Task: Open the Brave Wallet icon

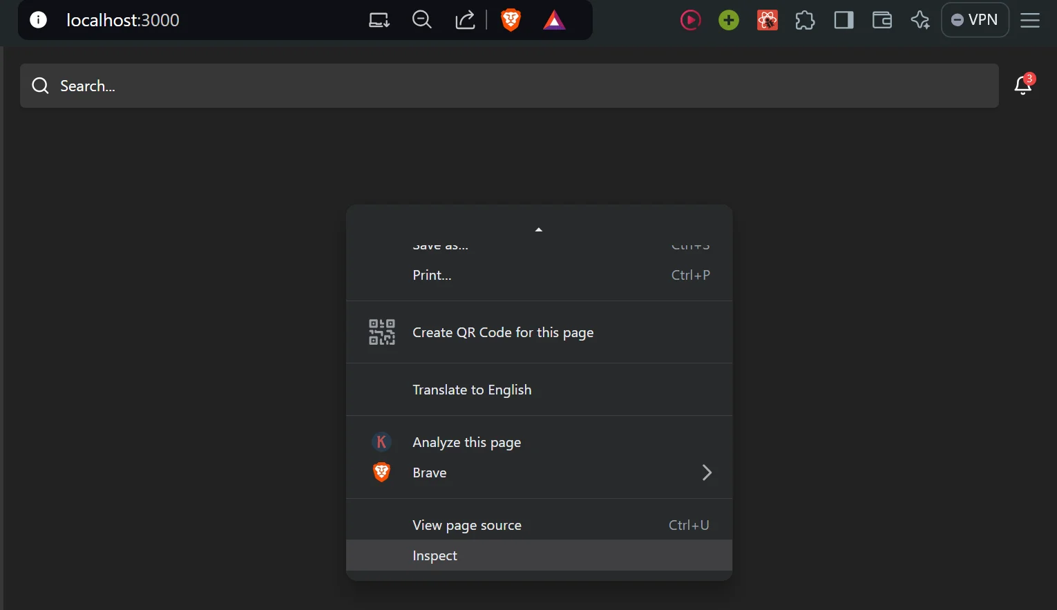Action: 882,20
